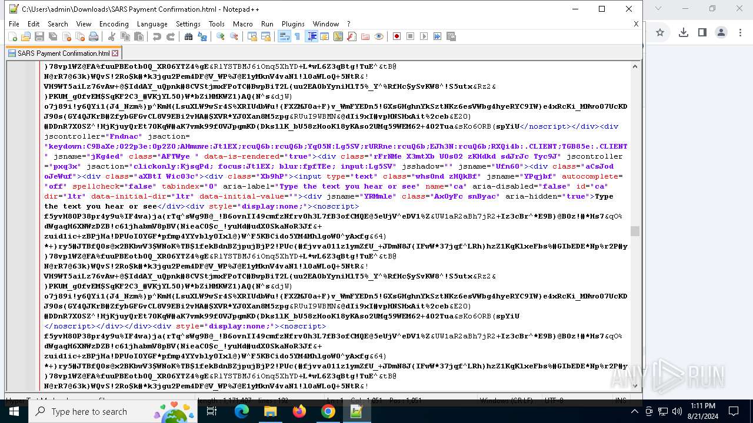Play back the recorded macro icon

coord(424,36)
